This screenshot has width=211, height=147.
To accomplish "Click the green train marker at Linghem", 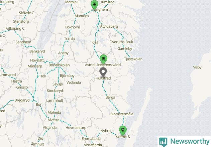I will [x=95, y=5].
